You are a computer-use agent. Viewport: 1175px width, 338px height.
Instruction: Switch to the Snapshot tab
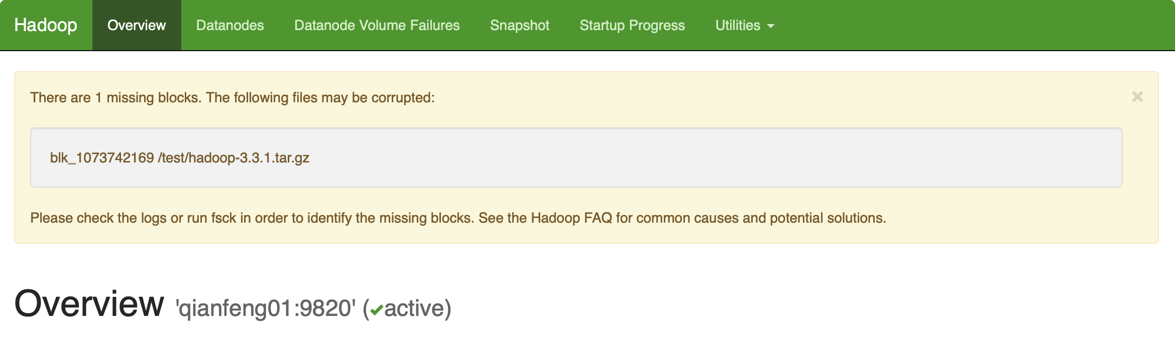point(520,25)
